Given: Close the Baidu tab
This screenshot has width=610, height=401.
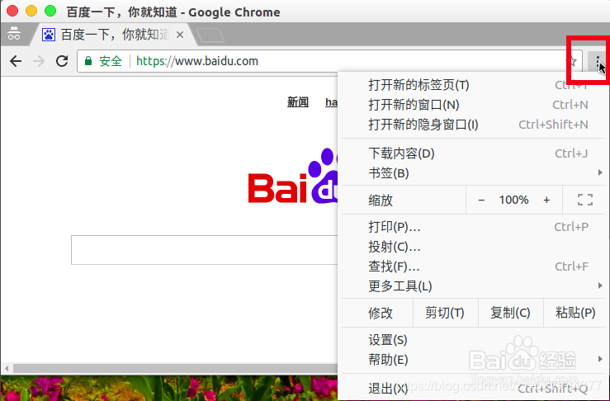Looking at the screenshot, I should coord(180,35).
